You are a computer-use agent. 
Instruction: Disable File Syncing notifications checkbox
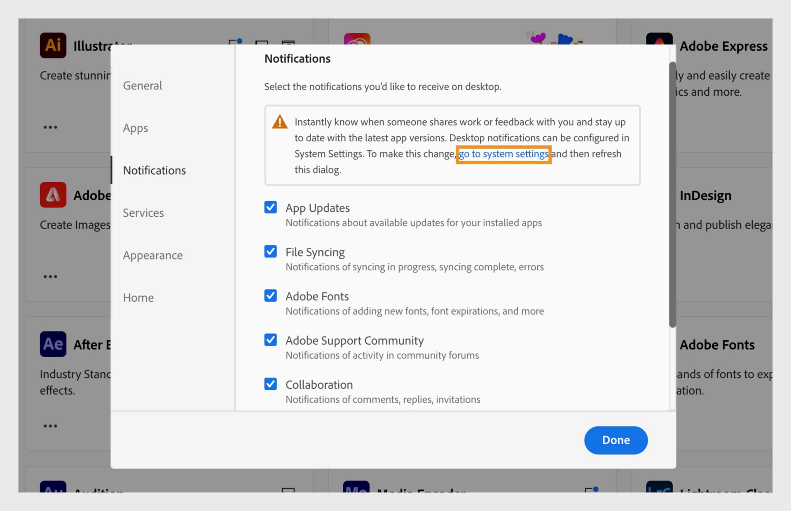pos(271,251)
